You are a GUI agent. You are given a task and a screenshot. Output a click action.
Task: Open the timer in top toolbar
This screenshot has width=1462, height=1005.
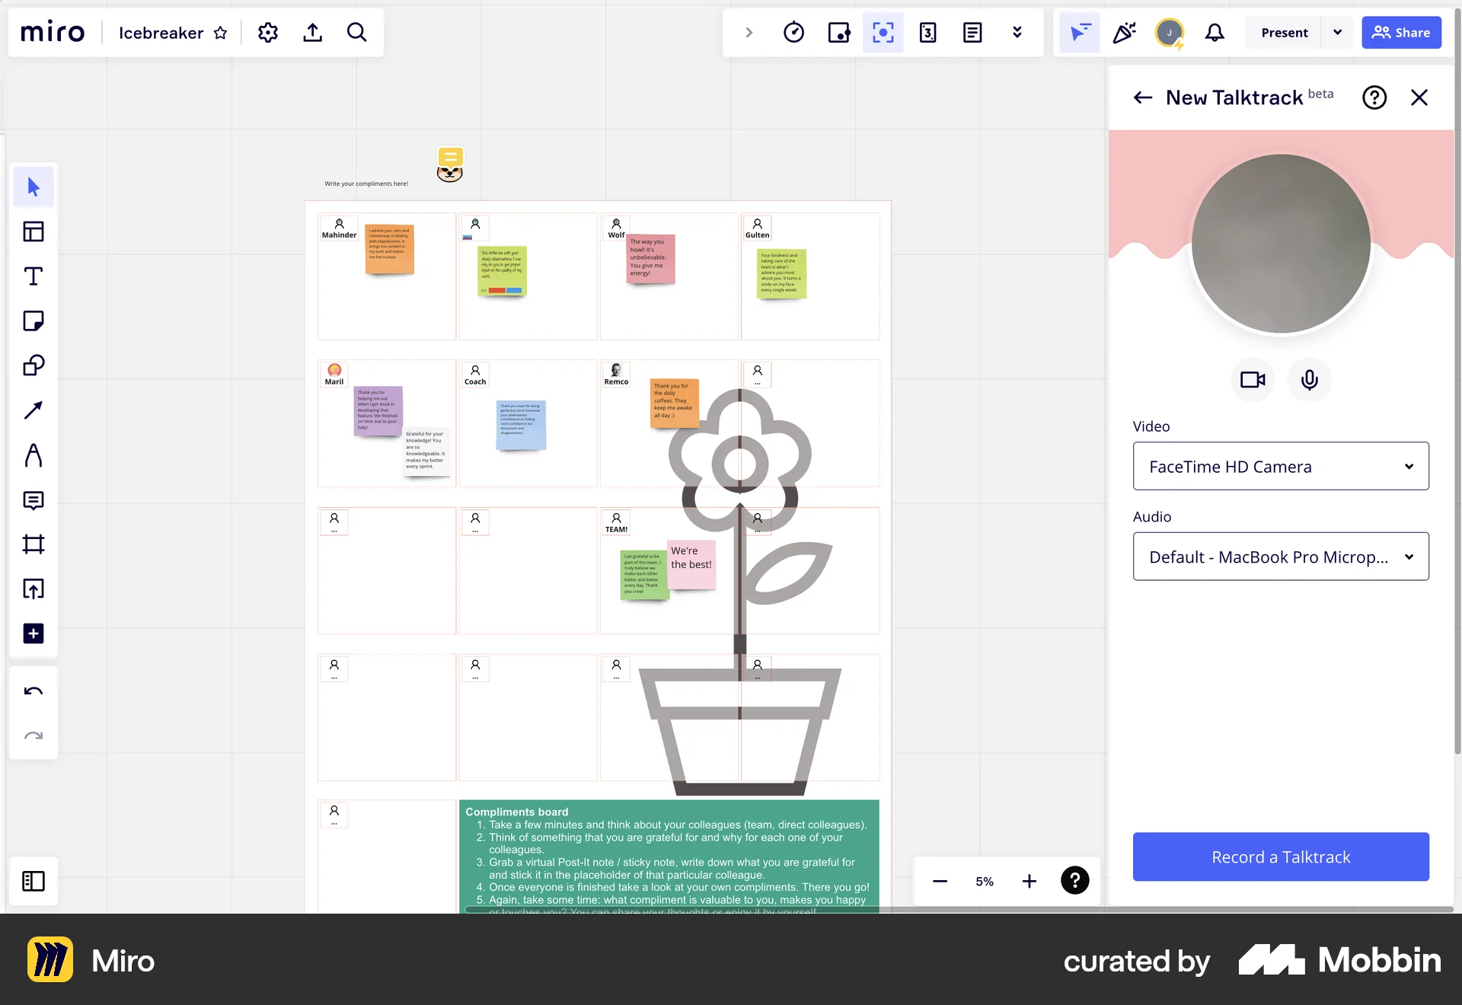793,33
